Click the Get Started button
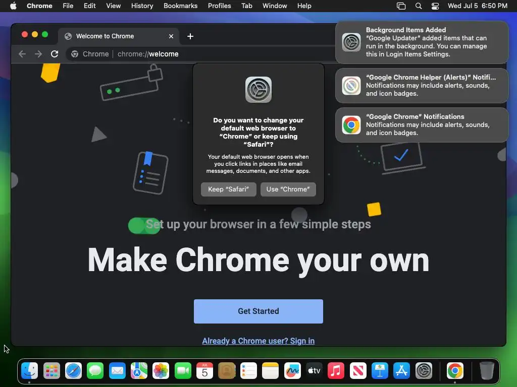This screenshot has height=387, width=517. click(x=258, y=311)
